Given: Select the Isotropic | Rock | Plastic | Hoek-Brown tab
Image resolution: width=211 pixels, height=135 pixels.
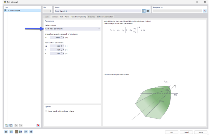Looking at the screenshot, I should click(69, 17).
